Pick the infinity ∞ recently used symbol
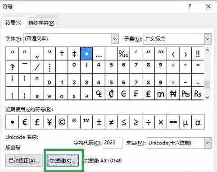The image size is (217, 172). coord(173,122)
